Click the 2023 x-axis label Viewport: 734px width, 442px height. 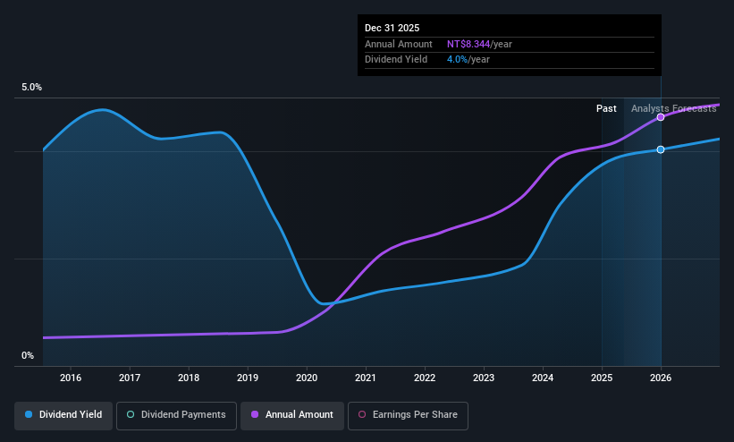coord(484,378)
